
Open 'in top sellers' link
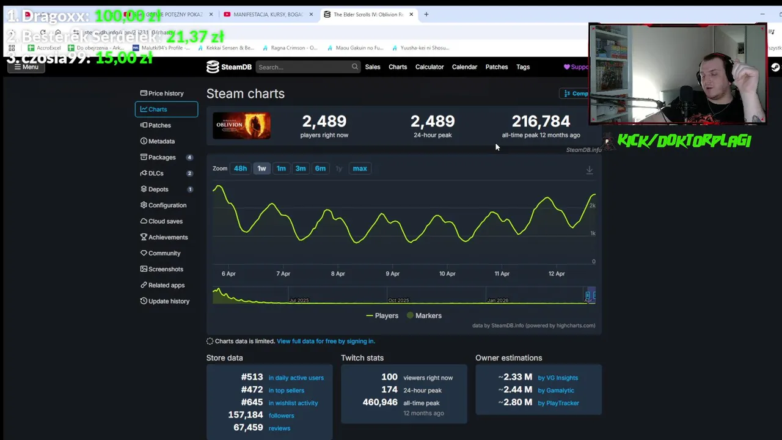coord(286,391)
